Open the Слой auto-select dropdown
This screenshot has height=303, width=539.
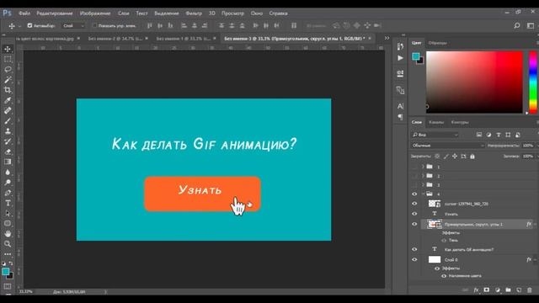(x=73, y=26)
